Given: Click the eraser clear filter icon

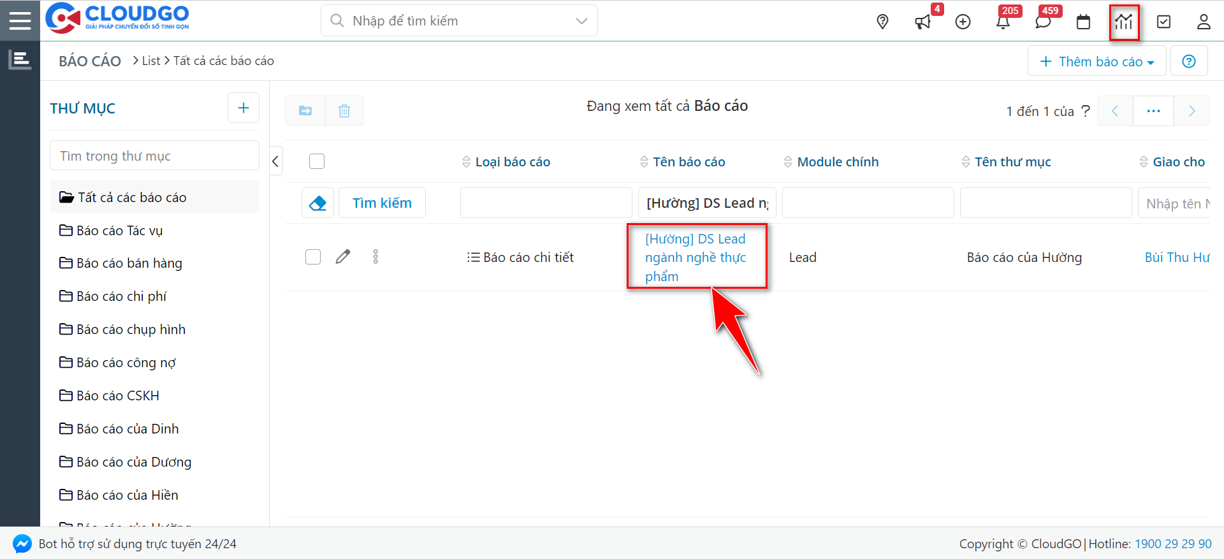Looking at the screenshot, I should pyautogui.click(x=317, y=203).
